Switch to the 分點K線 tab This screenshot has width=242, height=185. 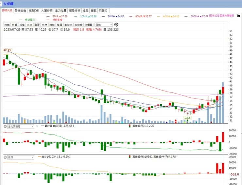[34, 10]
